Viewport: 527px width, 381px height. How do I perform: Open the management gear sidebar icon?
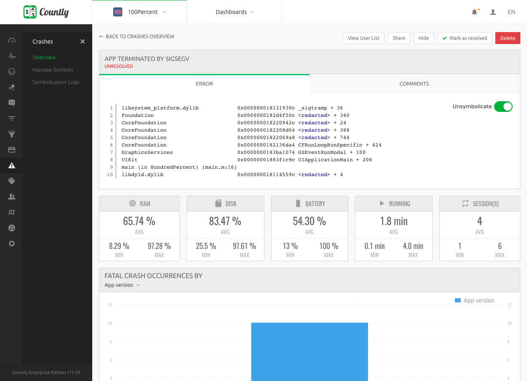[12, 244]
